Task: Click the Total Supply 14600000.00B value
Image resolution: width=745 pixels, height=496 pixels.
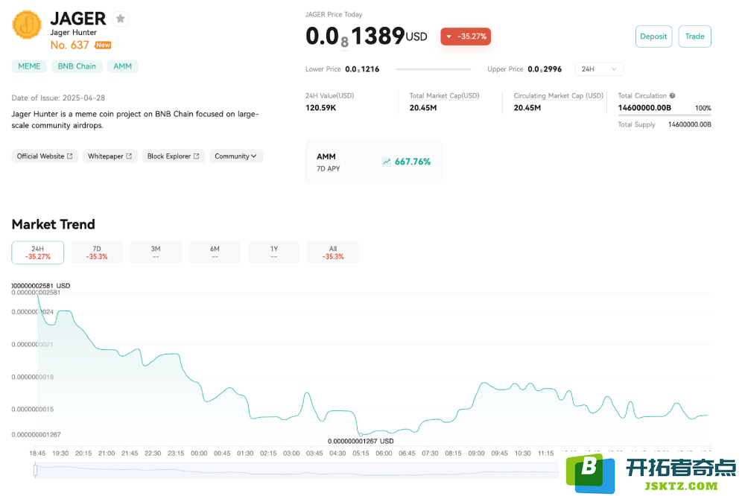Action: [x=689, y=124]
